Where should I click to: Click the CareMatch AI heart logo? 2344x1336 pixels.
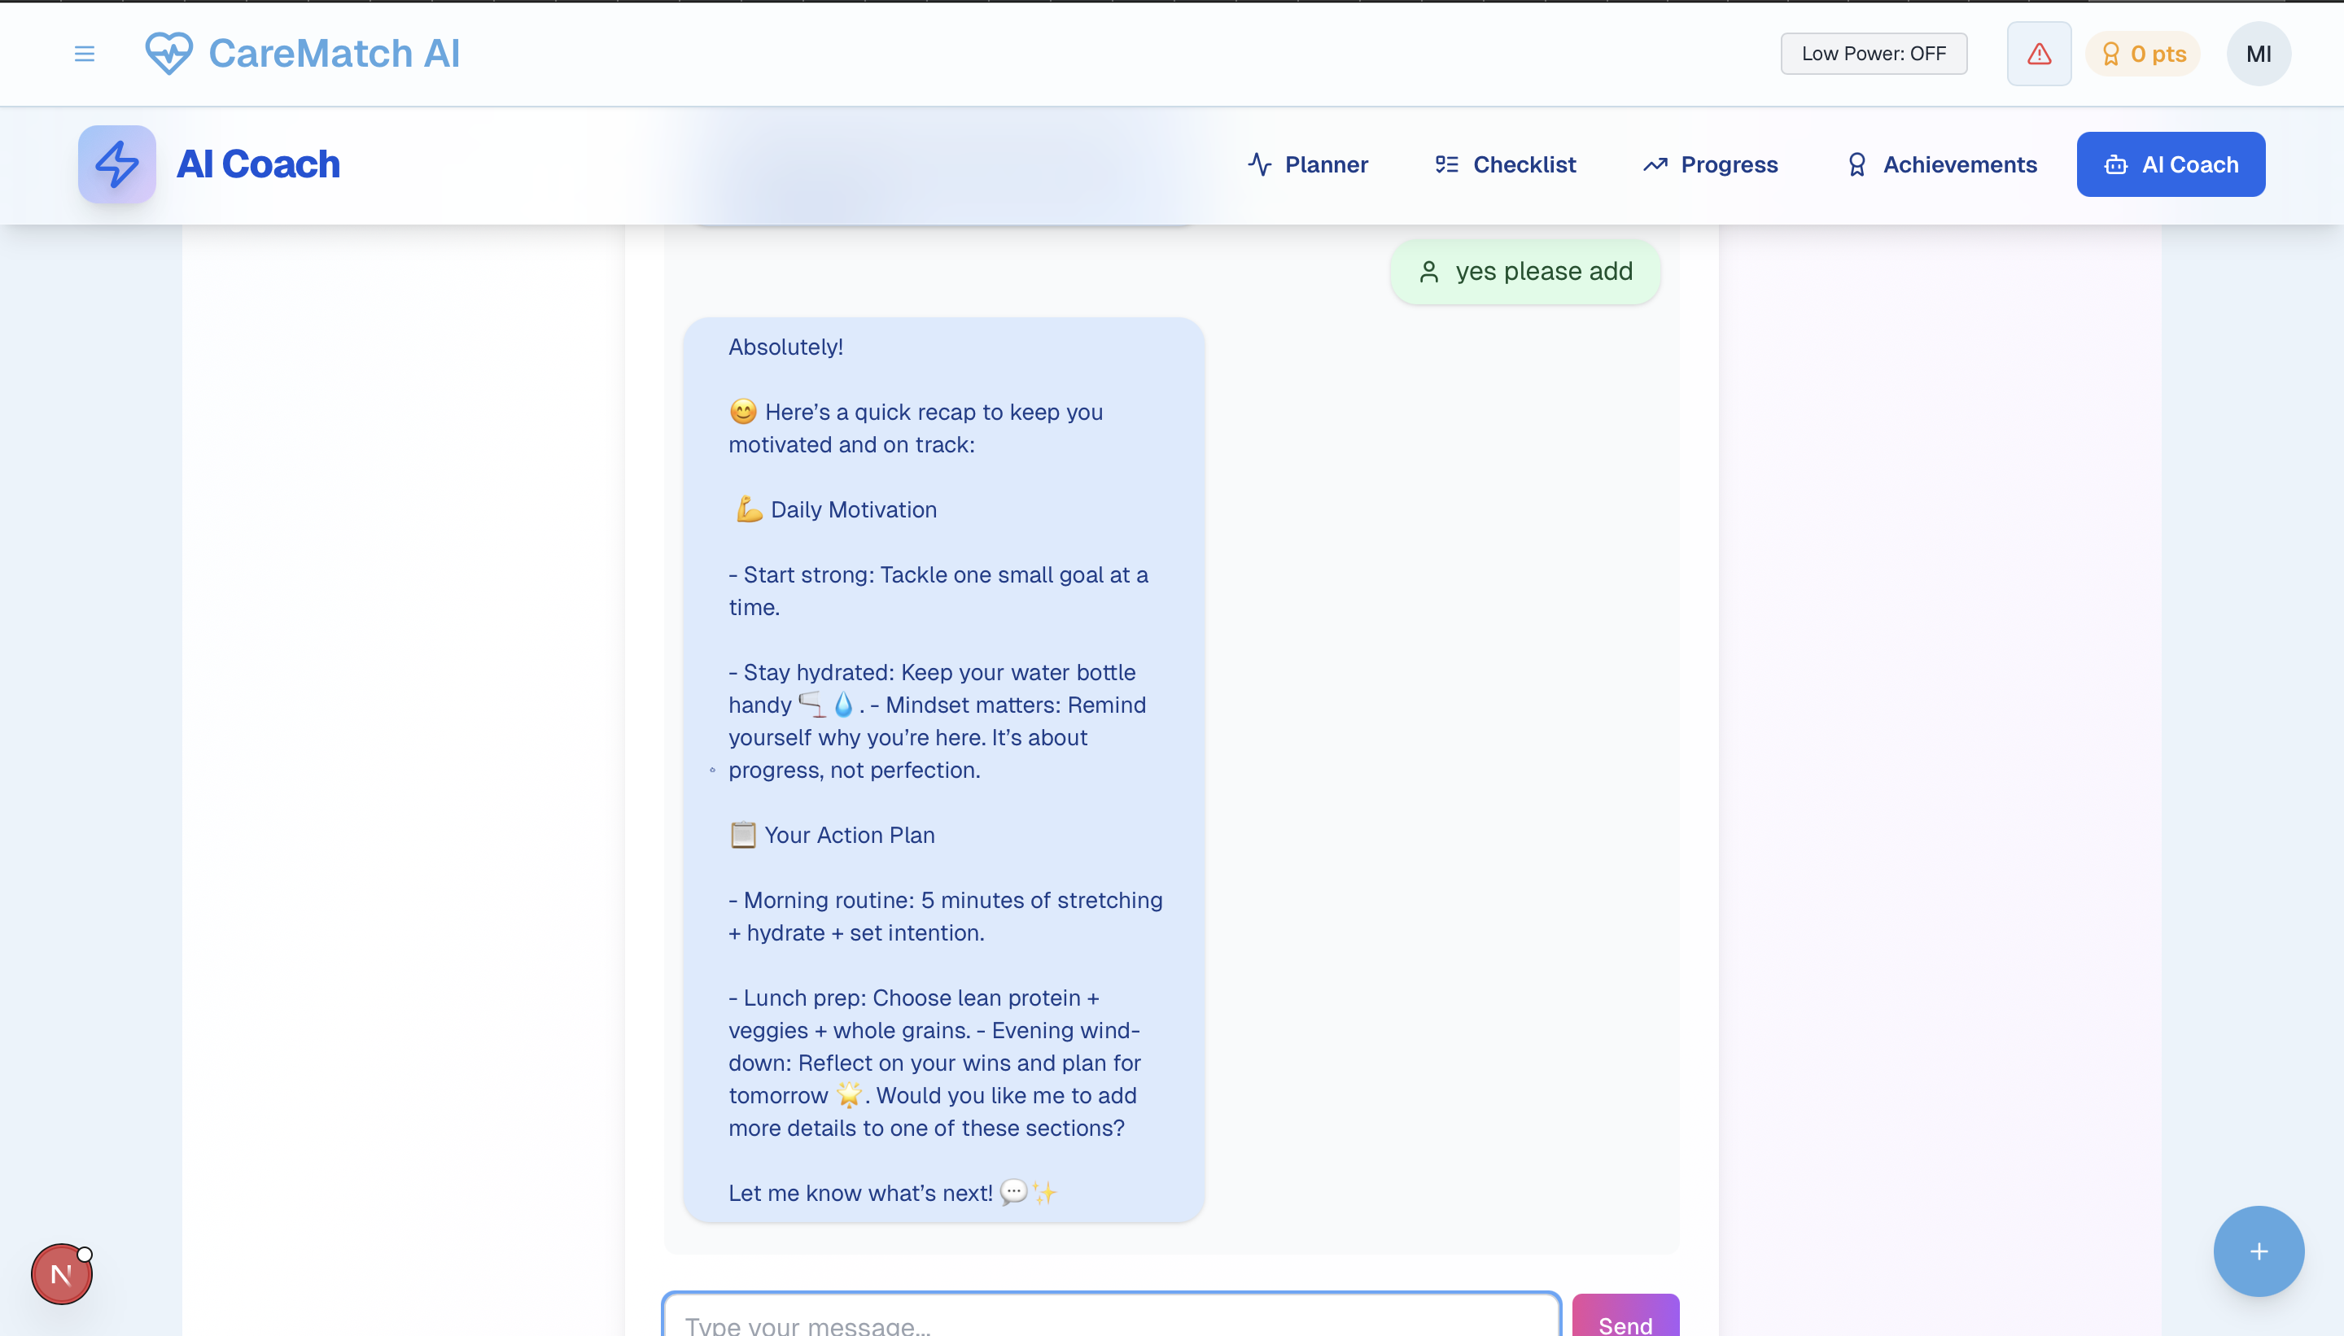point(168,53)
